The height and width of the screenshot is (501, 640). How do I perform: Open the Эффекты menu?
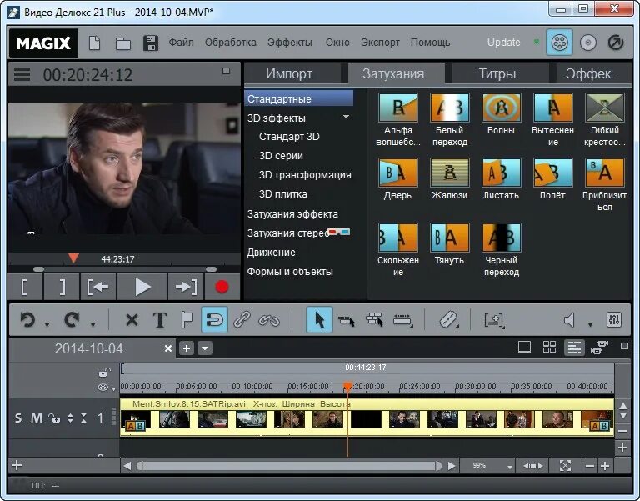point(290,43)
